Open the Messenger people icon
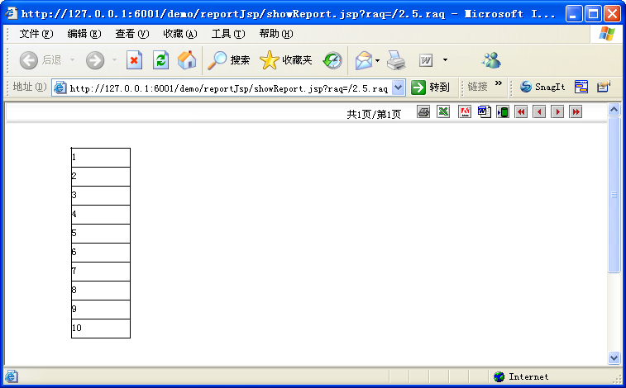This screenshot has width=626, height=388. click(491, 60)
